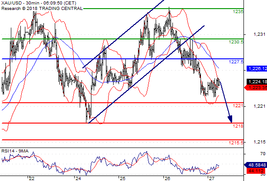Click the blue 1227.5 pivot label

(236, 62)
